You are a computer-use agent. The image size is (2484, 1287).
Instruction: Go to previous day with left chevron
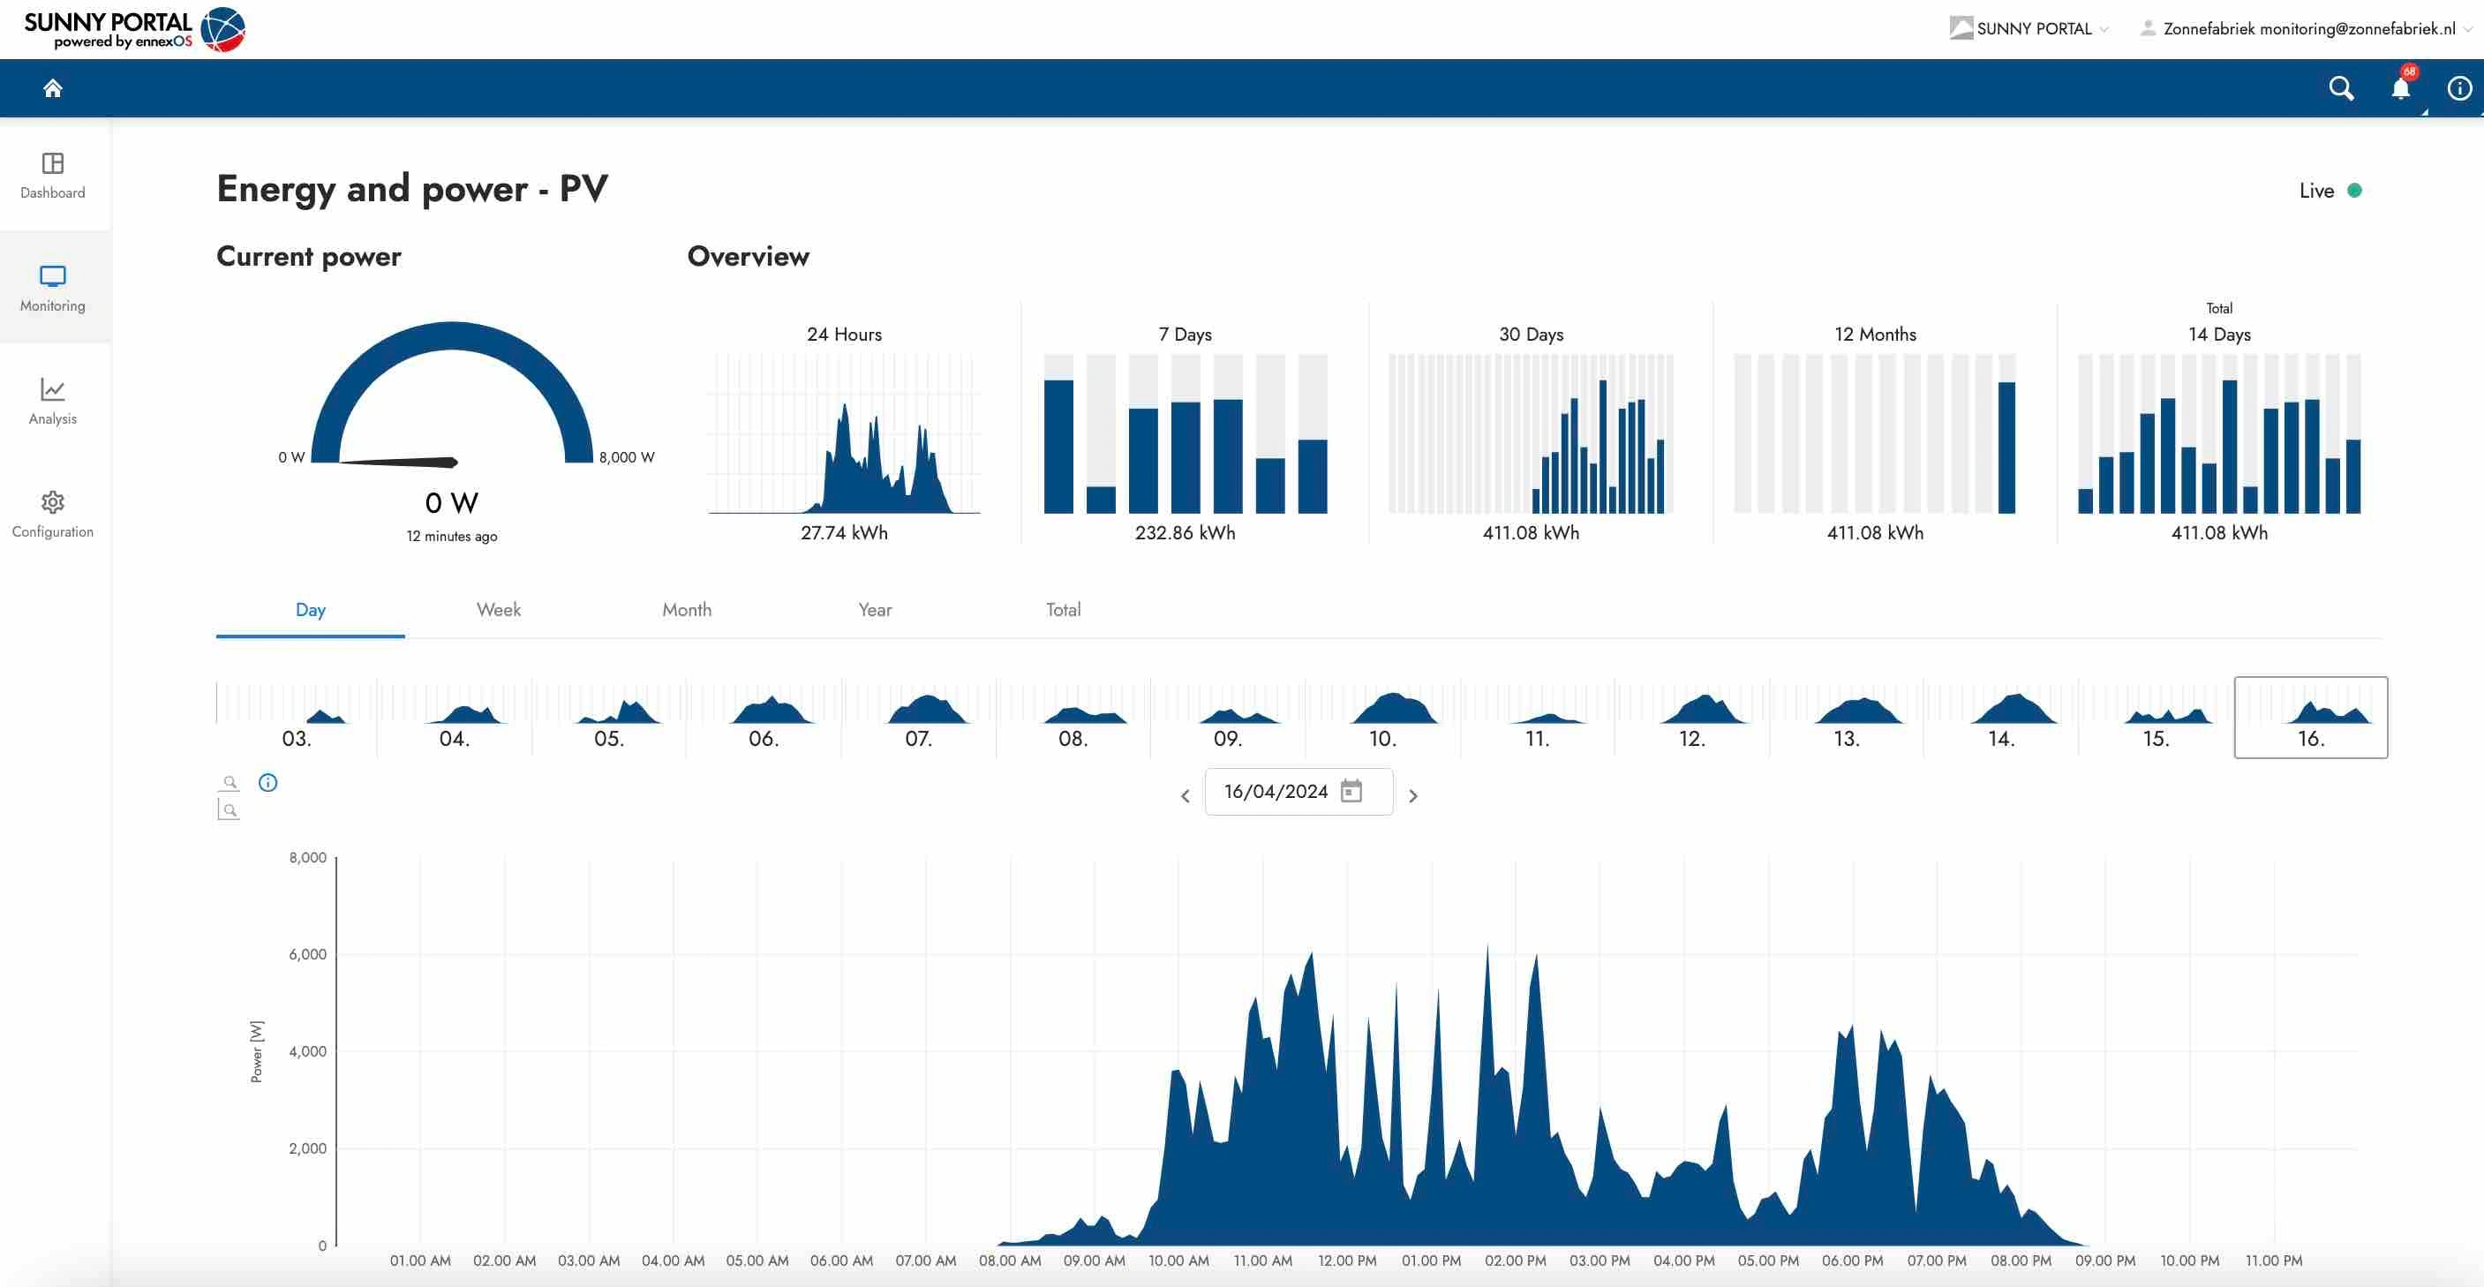1186,796
